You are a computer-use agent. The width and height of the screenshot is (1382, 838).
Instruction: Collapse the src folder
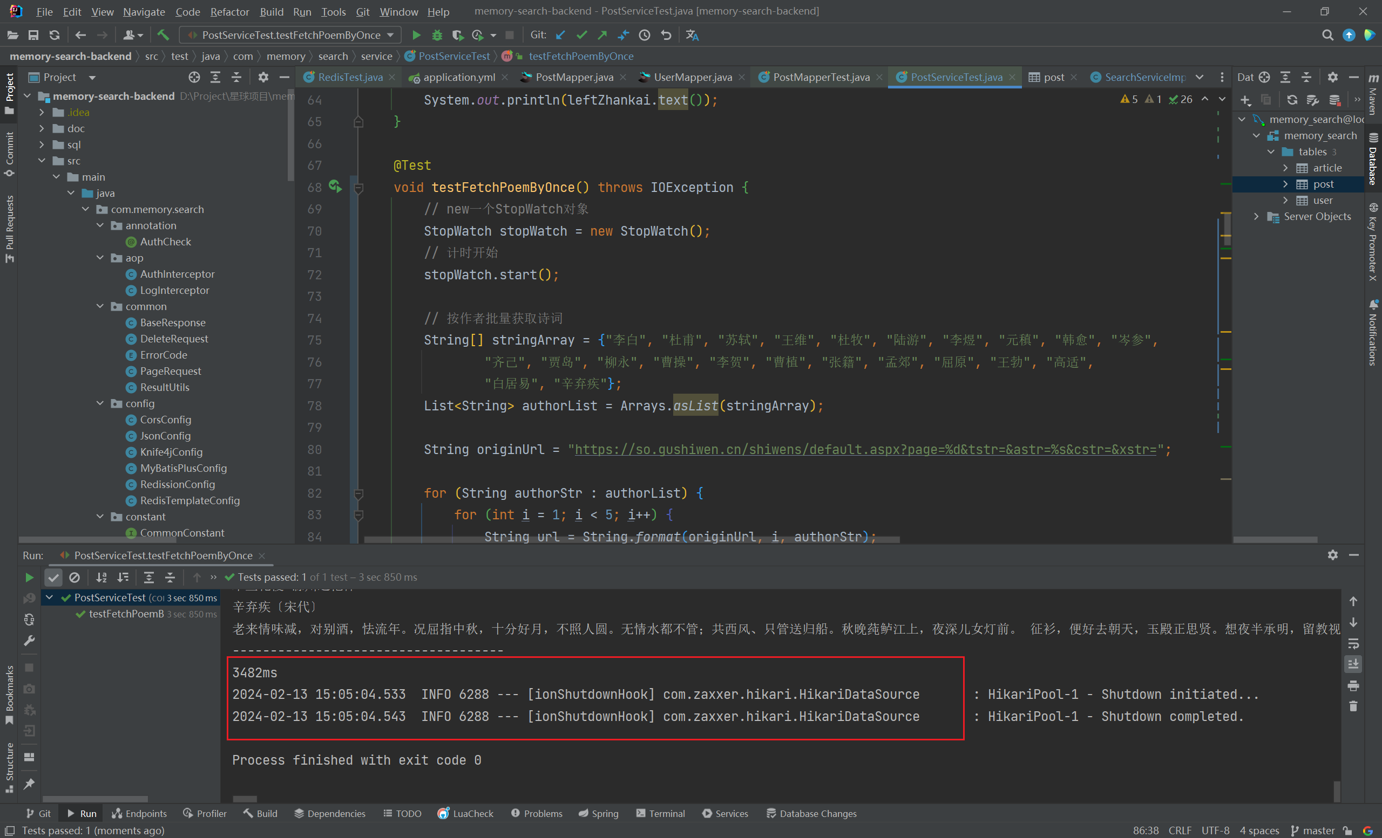42,161
